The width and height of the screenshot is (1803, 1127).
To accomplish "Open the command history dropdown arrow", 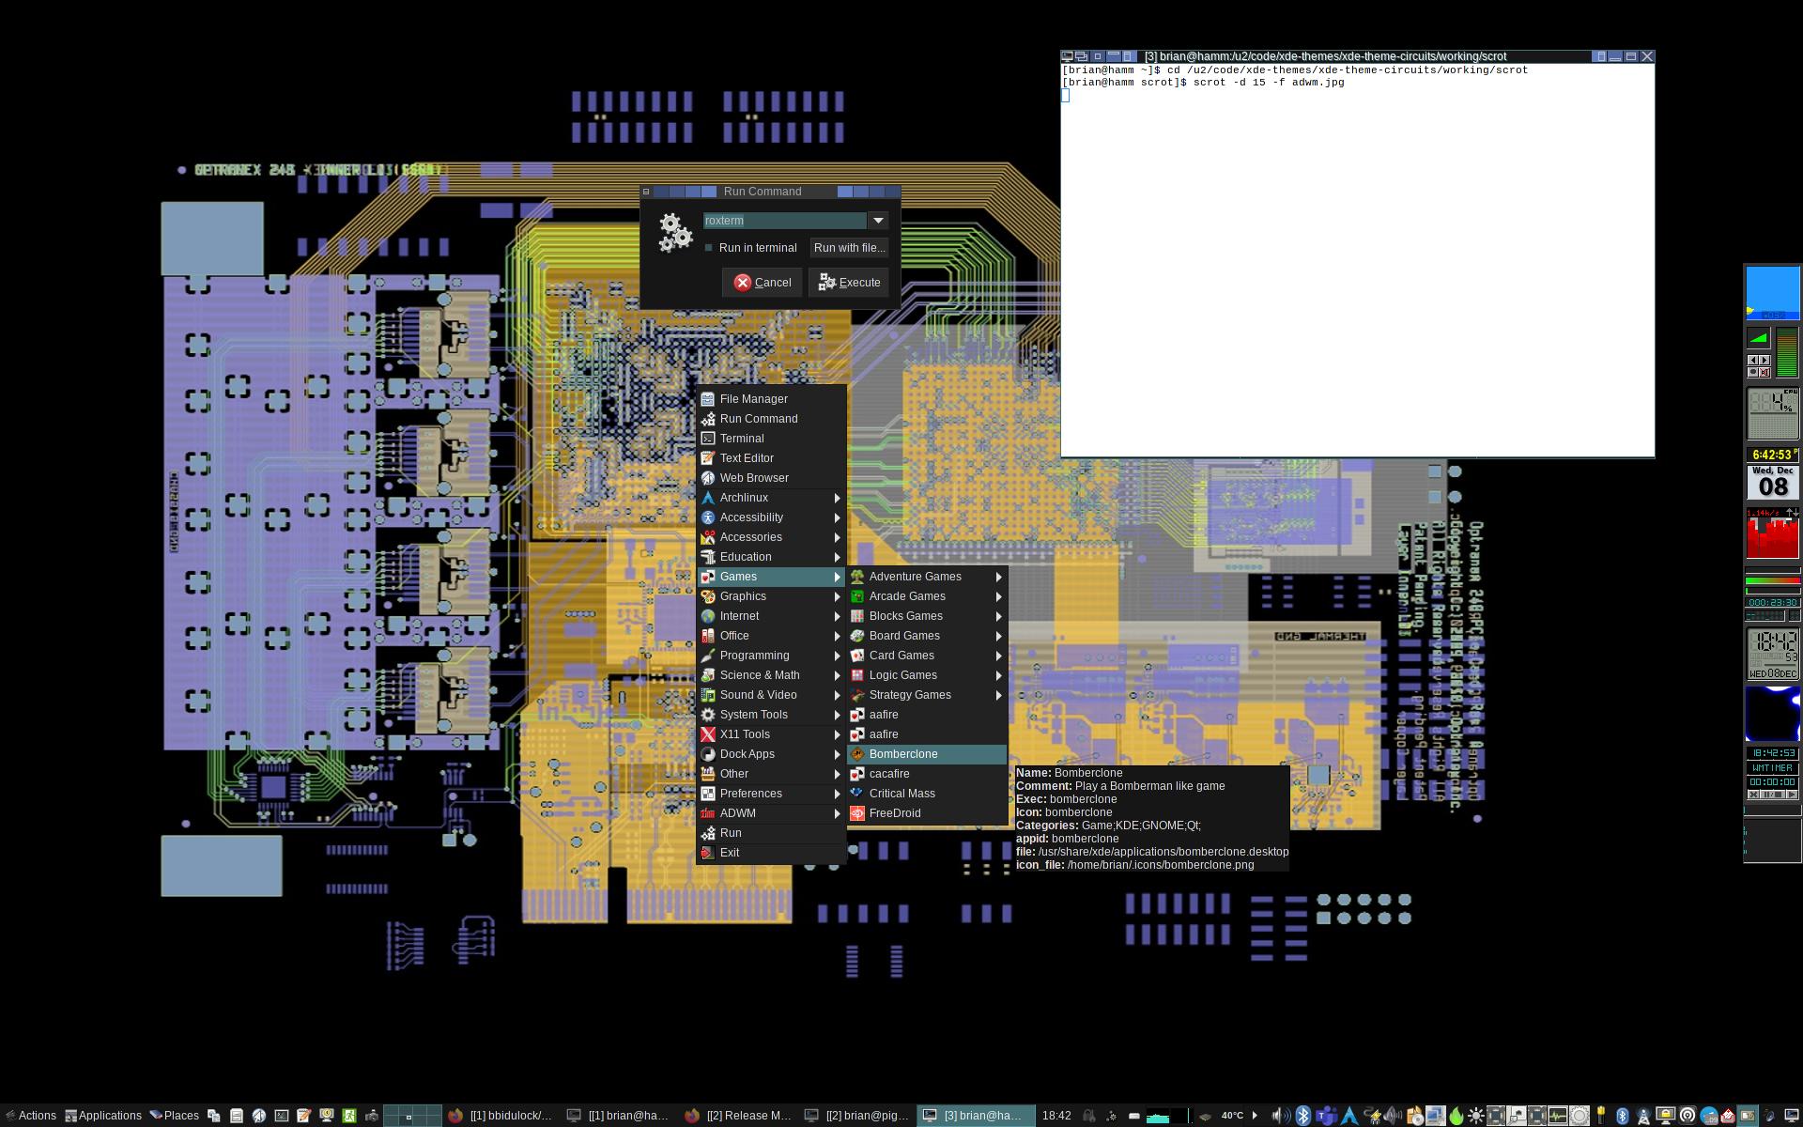I will 878,221.
